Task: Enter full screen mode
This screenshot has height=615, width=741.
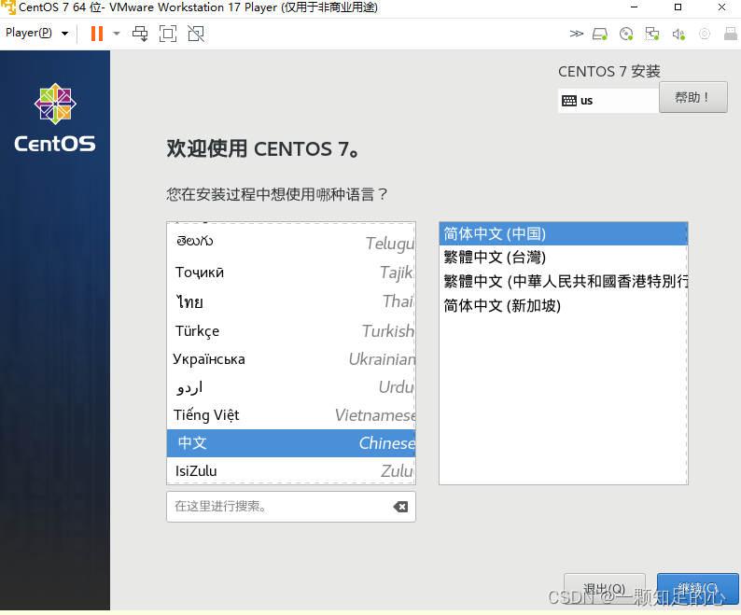Action: 168,34
